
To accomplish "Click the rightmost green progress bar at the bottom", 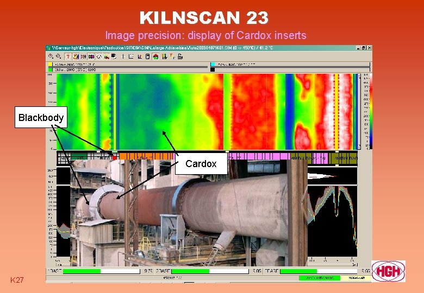I will click(x=319, y=271).
